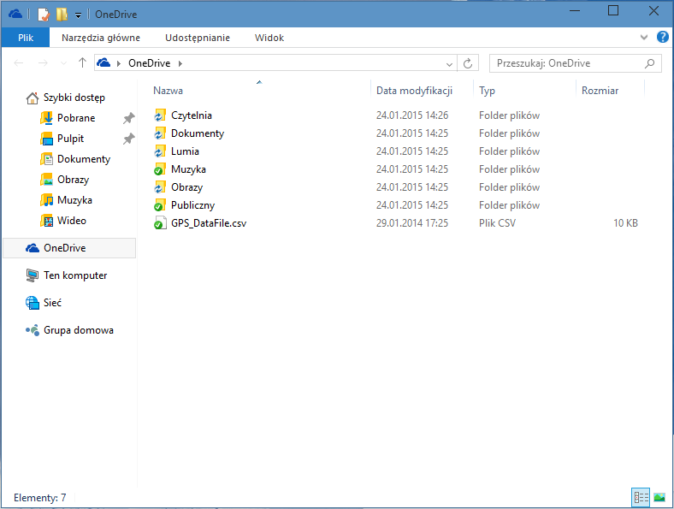Switch to large icons view

coord(659,497)
